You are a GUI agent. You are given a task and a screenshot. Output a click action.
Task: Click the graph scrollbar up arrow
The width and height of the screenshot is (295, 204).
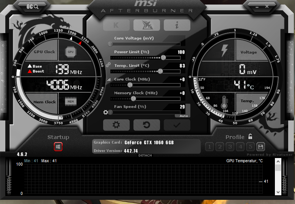tap(278, 161)
